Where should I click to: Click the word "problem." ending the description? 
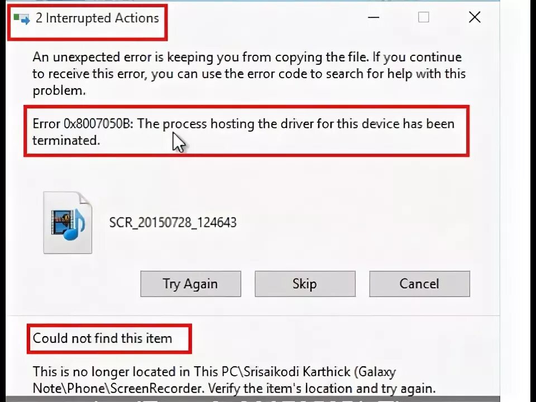point(59,90)
